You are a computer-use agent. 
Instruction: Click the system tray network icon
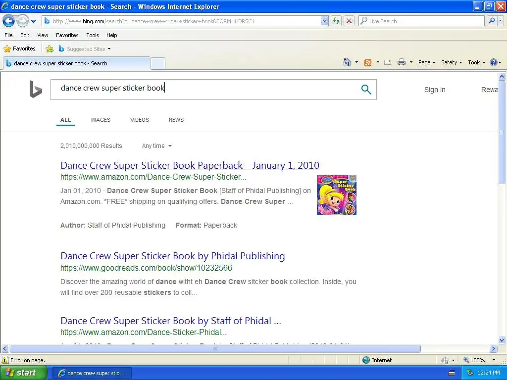(x=470, y=373)
